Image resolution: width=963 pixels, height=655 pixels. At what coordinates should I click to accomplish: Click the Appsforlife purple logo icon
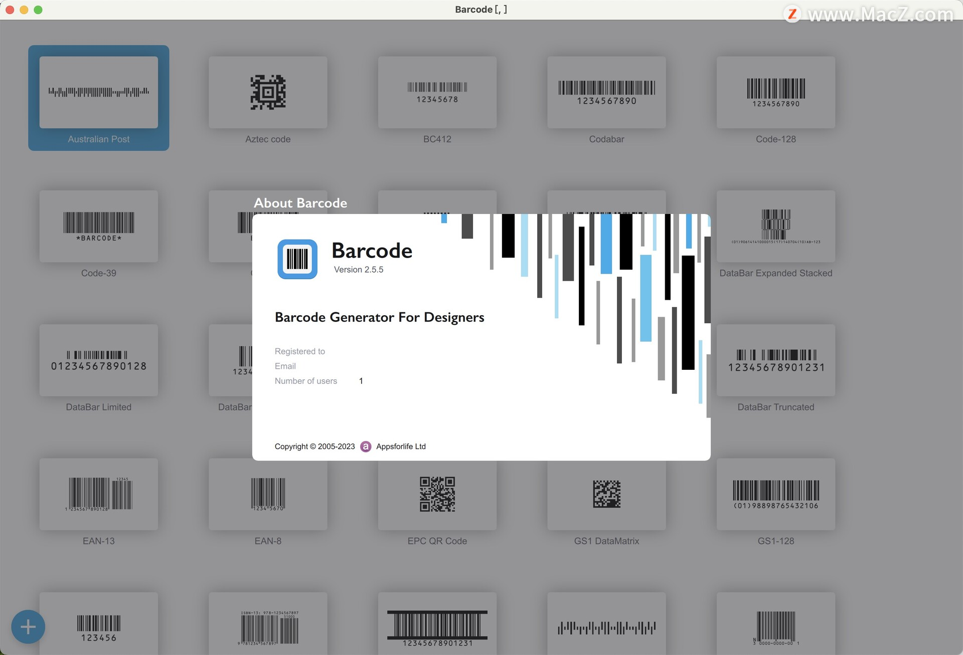[366, 447]
